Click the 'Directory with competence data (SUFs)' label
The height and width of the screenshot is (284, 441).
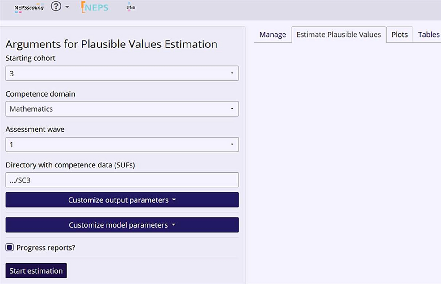[x=70, y=165]
